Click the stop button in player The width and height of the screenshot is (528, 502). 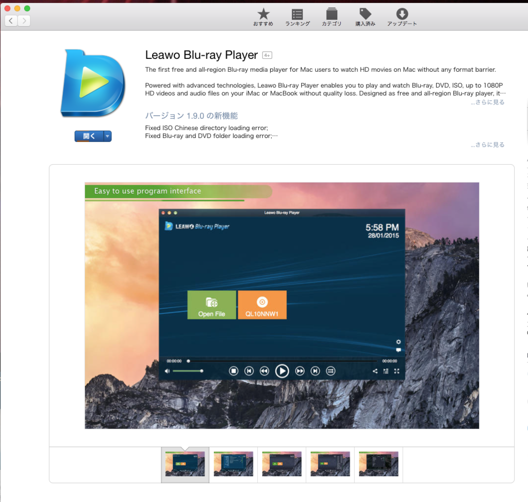tap(234, 371)
